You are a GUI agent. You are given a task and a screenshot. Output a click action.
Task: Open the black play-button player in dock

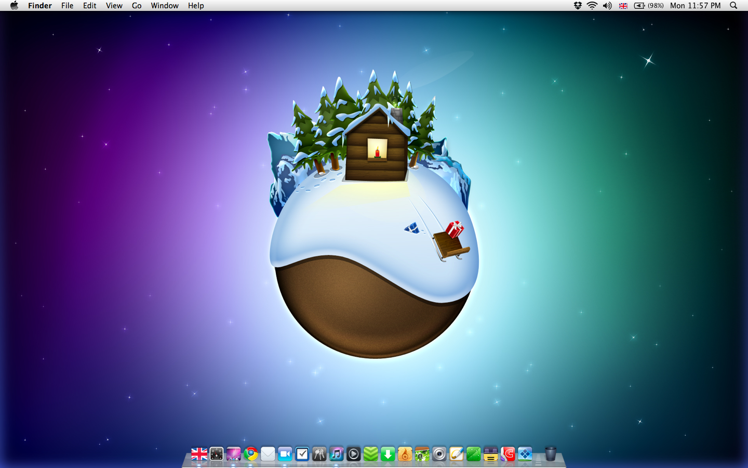click(354, 454)
